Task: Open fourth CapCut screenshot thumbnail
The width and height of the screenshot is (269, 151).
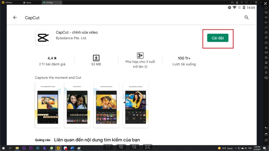Action: coord(136,106)
